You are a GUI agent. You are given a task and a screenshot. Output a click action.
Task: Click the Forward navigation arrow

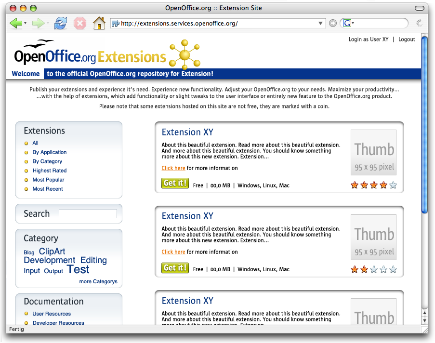[38, 23]
